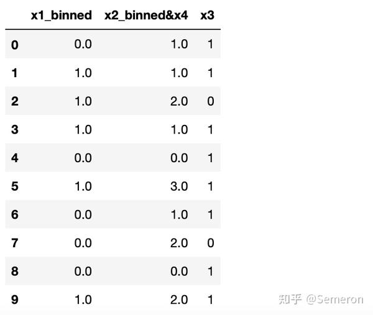Select row index 8

coord(15,272)
